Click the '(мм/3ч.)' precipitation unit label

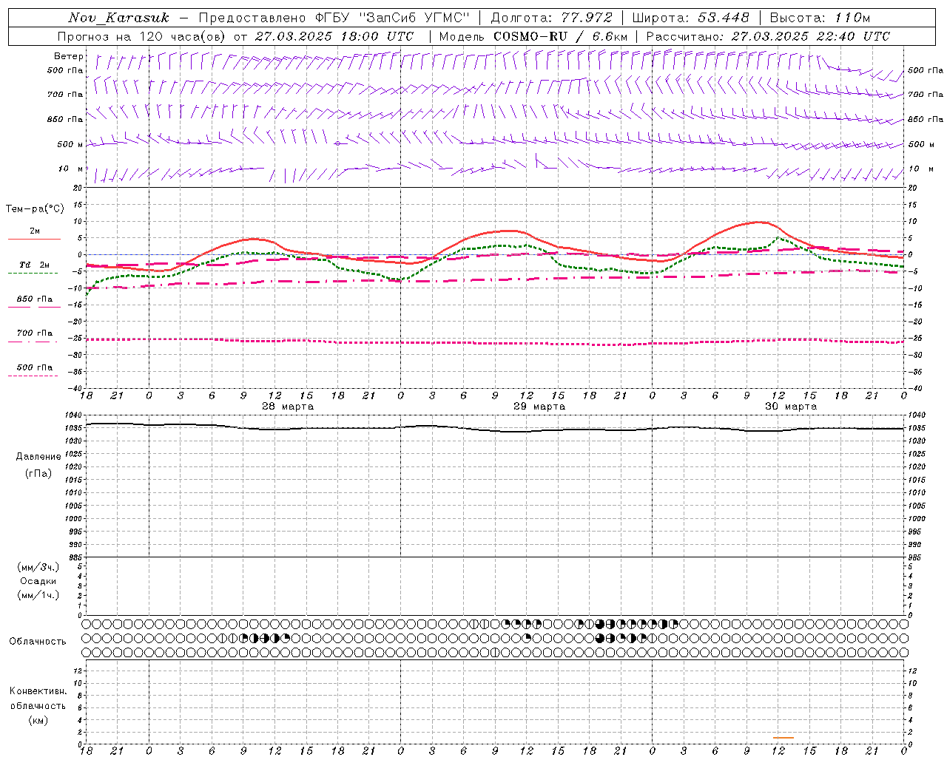[x=38, y=567]
